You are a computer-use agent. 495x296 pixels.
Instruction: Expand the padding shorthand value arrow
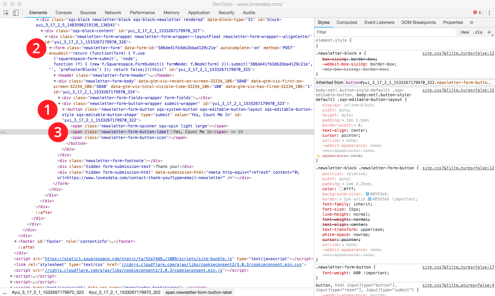[x=344, y=120]
